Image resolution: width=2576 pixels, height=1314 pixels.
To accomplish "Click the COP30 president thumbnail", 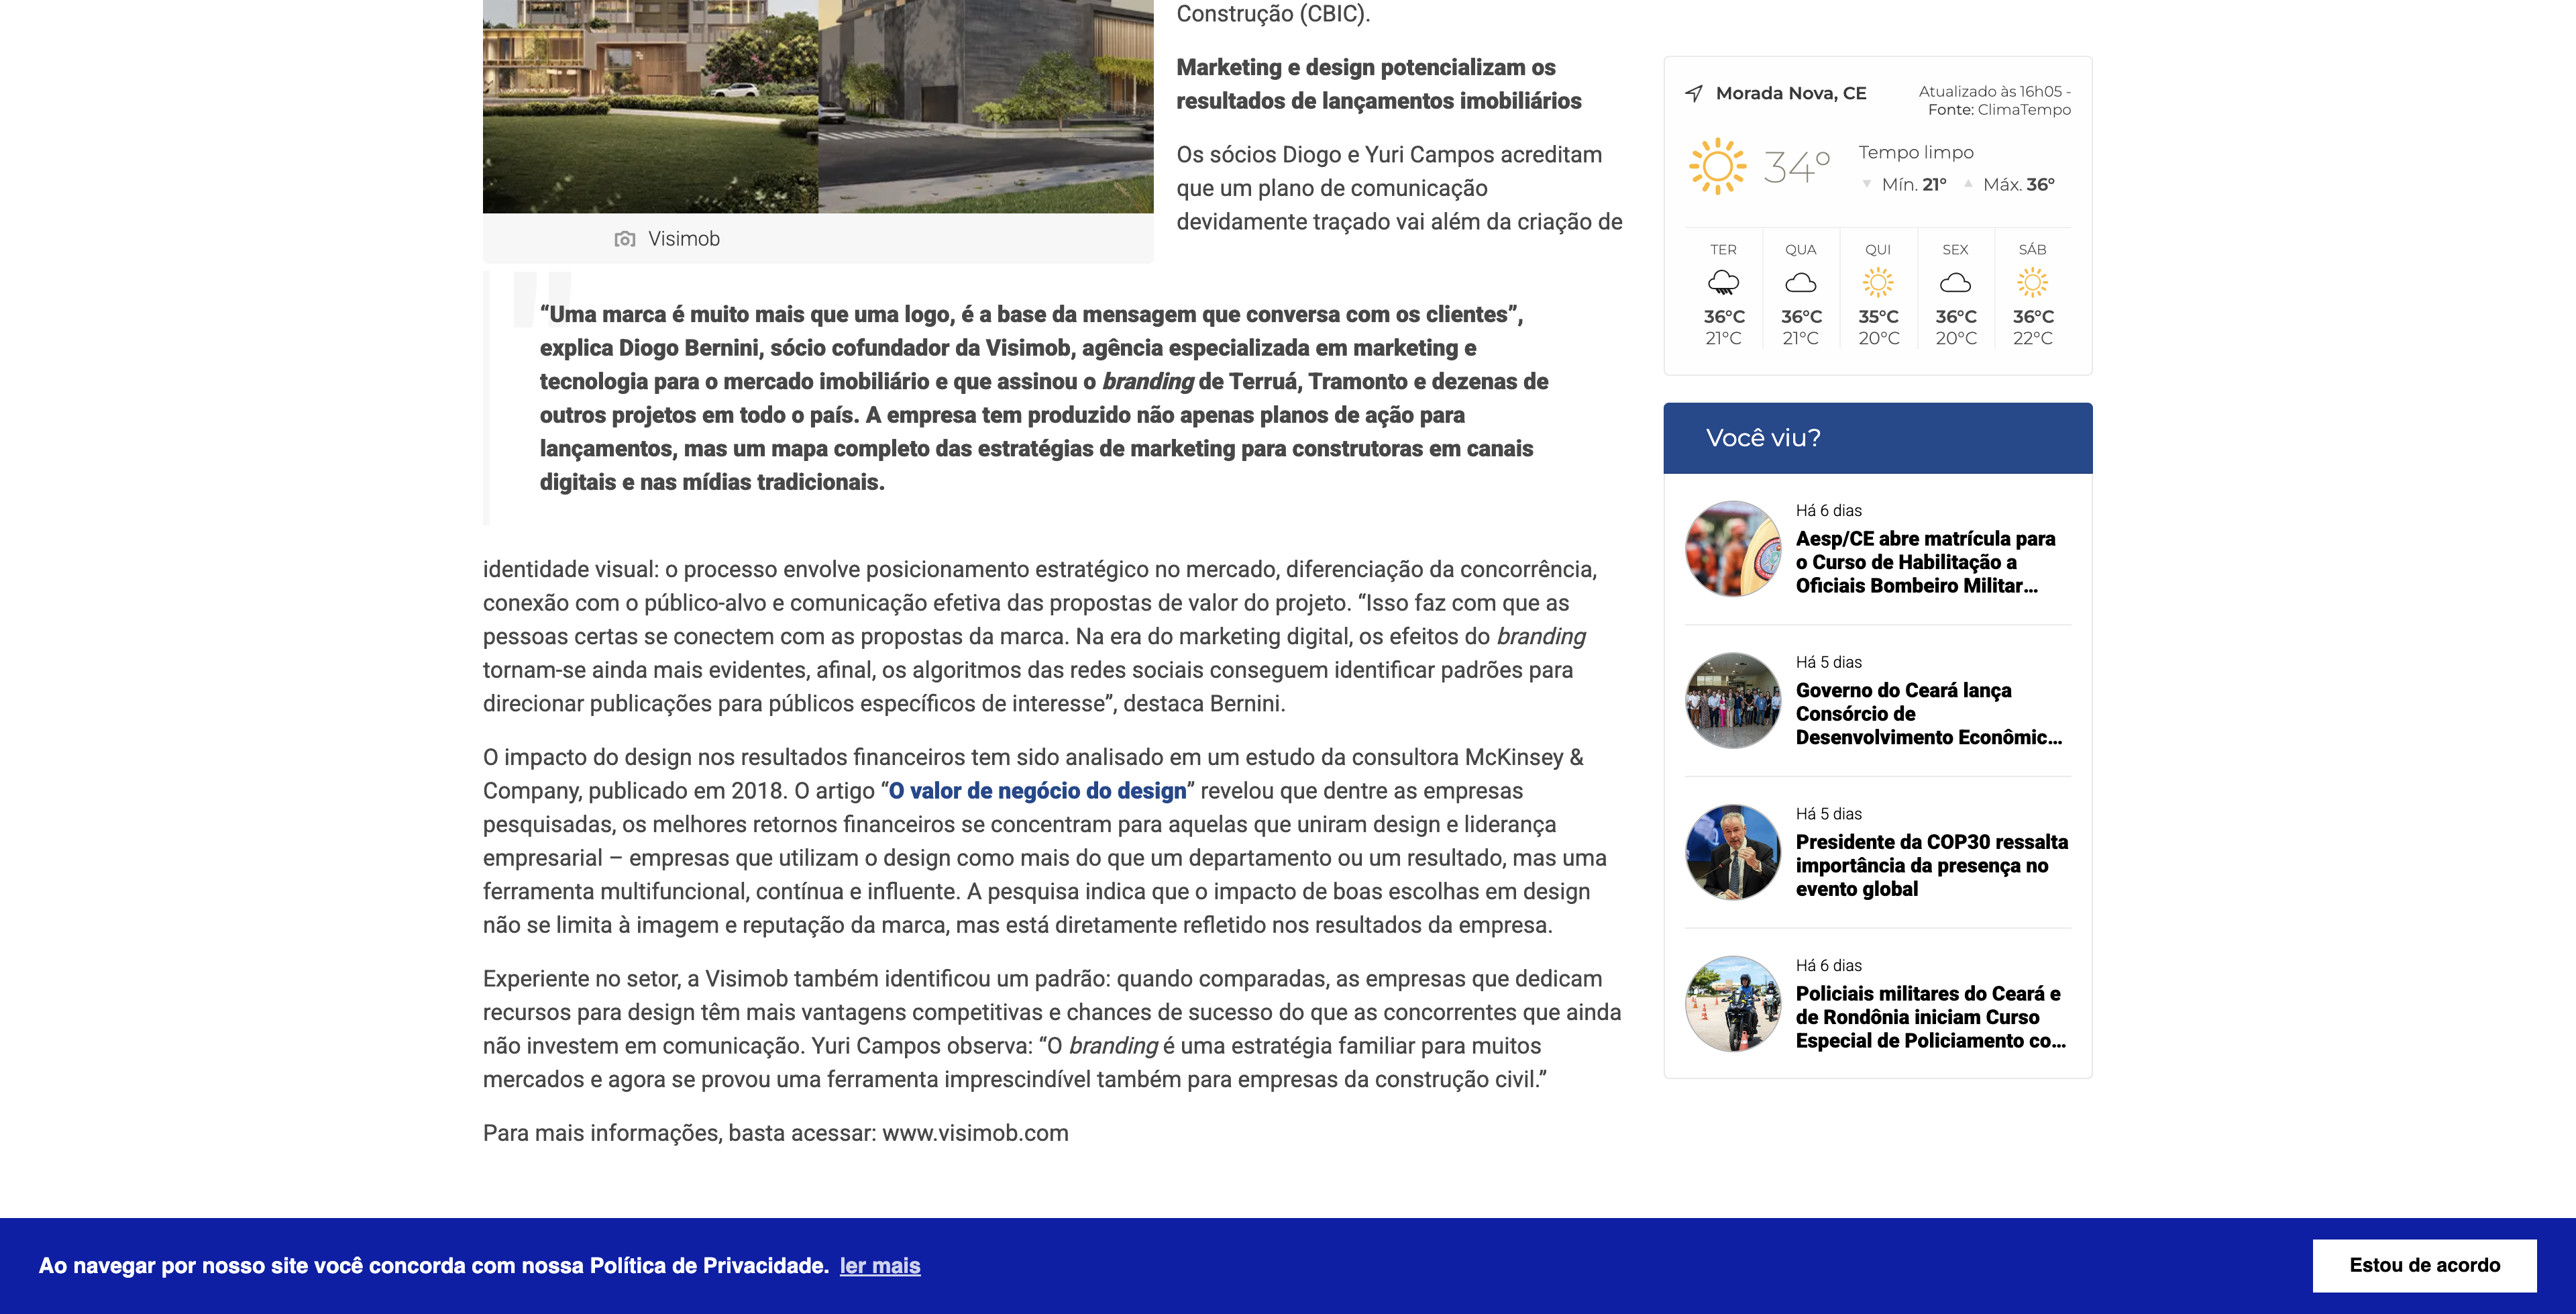I will [1733, 853].
